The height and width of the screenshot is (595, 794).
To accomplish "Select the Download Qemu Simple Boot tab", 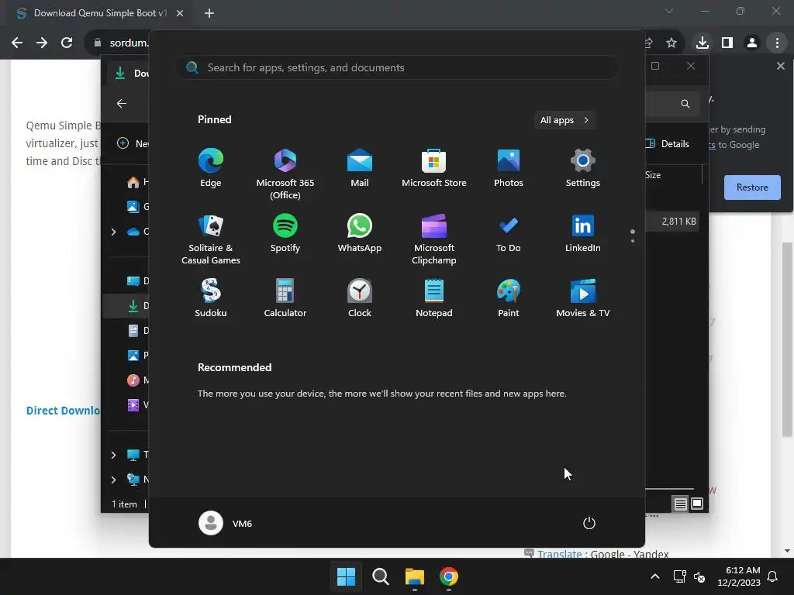I will coord(98,13).
